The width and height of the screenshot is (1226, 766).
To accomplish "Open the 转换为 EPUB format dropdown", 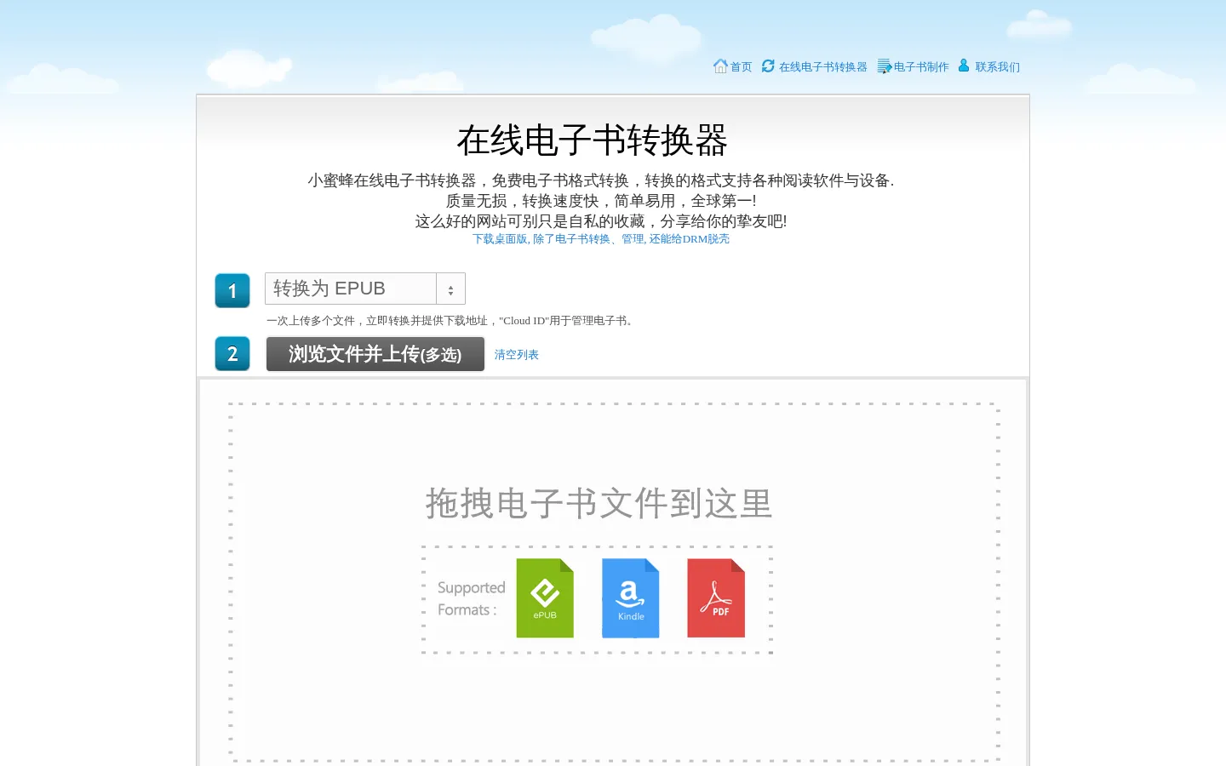I will (365, 289).
